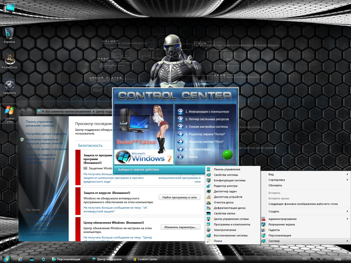Click the network tray icon
351x263 pixels.
point(318,259)
